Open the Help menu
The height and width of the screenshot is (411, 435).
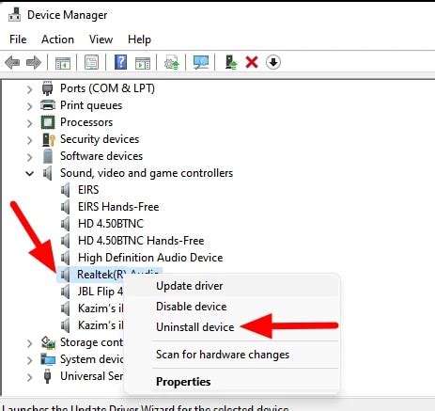click(x=139, y=40)
